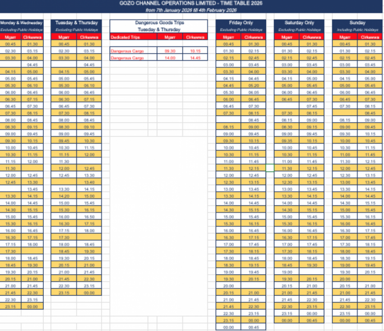
Task: Click the Dangerous Cargo 14.00 Mgarr cell
Action: [170, 58]
